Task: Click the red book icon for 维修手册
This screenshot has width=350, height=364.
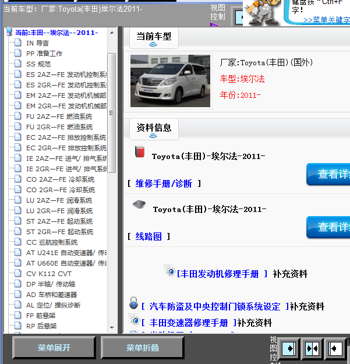Action: coord(140,151)
